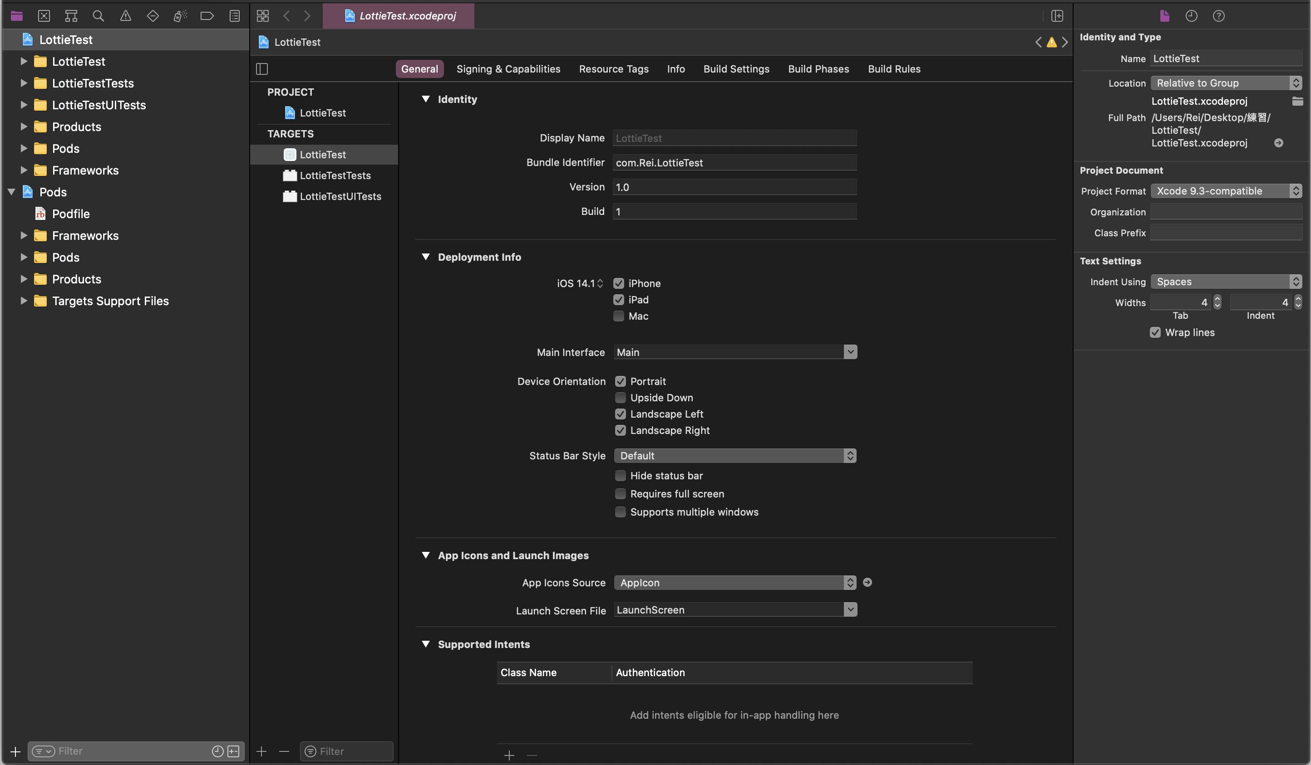Open the Location Relative to Group dropdown

pyautogui.click(x=1226, y=83)
